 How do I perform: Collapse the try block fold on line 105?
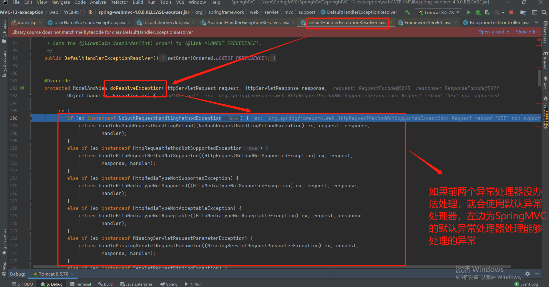pyautogui.click(x=30, y=111)
